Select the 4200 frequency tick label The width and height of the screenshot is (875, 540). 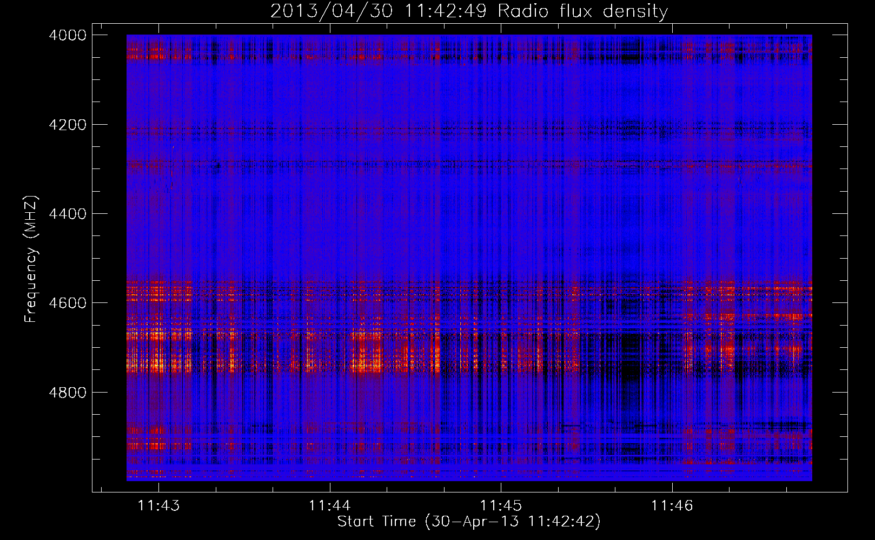click(x=68, y=125)
